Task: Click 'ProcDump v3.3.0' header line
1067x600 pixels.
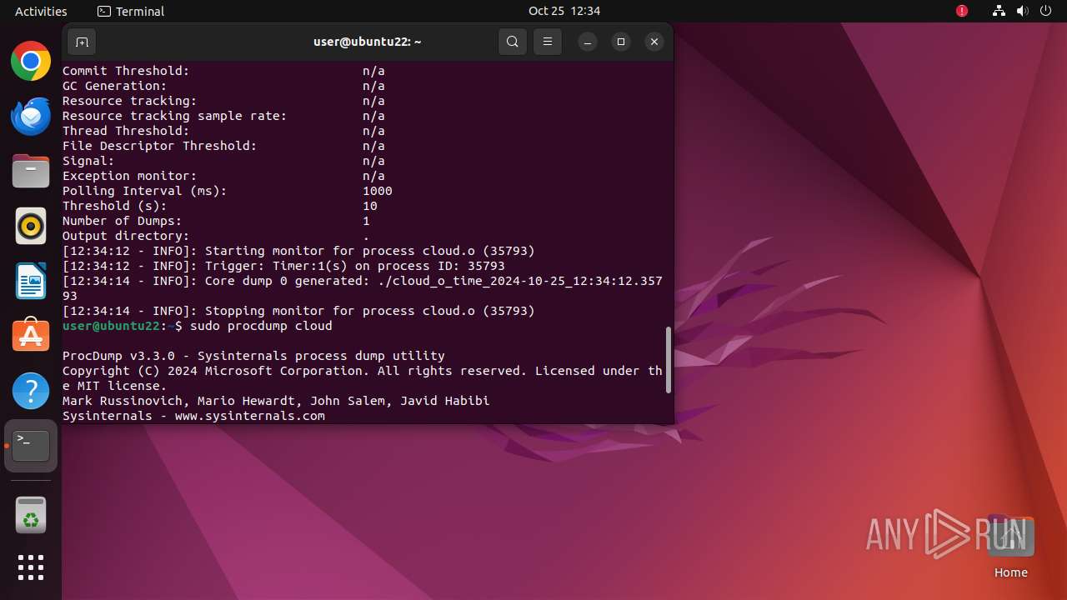Action: tap(253, 356)
